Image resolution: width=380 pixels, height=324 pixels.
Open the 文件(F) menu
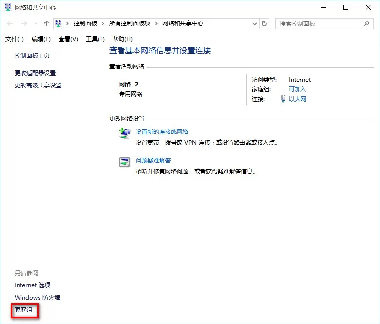(x=15, y=39)
